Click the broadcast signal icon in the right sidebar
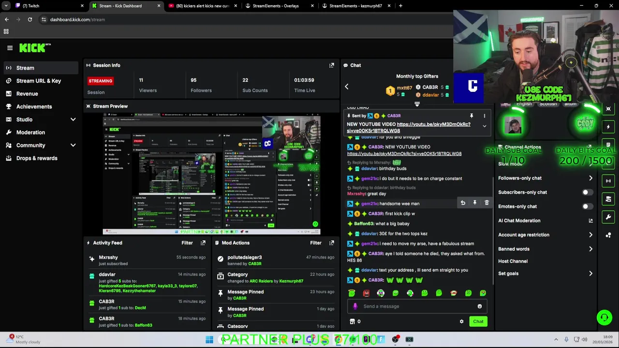This screenshot has width=619, height=348. point(608,181)
